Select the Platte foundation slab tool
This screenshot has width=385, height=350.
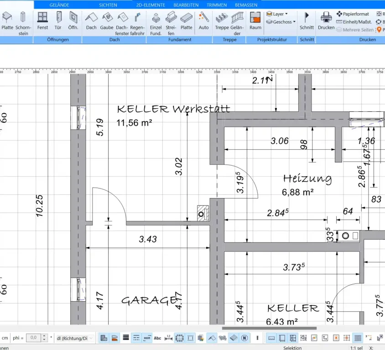point(187,21)
